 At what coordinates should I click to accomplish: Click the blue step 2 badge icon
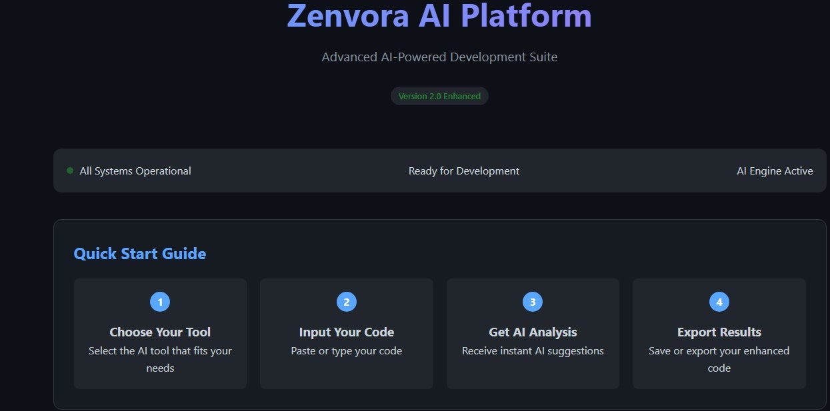coord(346,301)
